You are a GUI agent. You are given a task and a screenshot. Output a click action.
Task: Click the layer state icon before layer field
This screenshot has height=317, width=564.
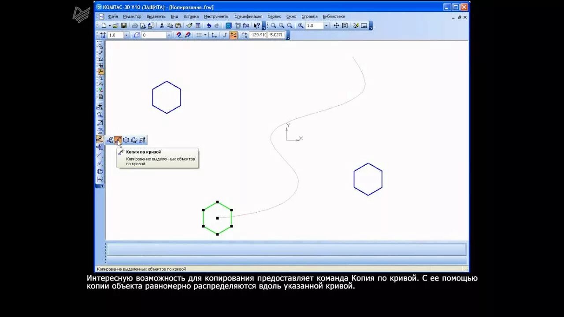click(137, 35)
